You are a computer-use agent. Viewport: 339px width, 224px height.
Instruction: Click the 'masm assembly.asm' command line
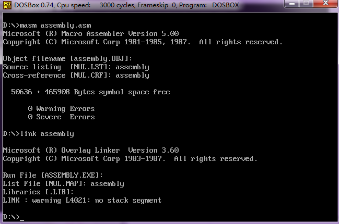click(47, 26)
